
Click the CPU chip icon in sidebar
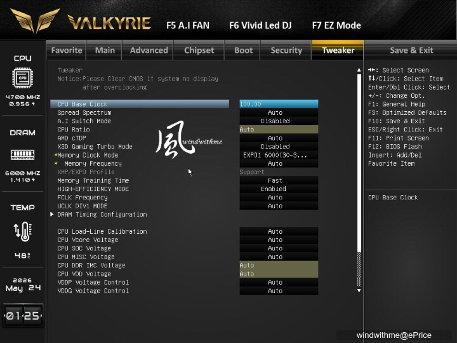pos(22,78)
